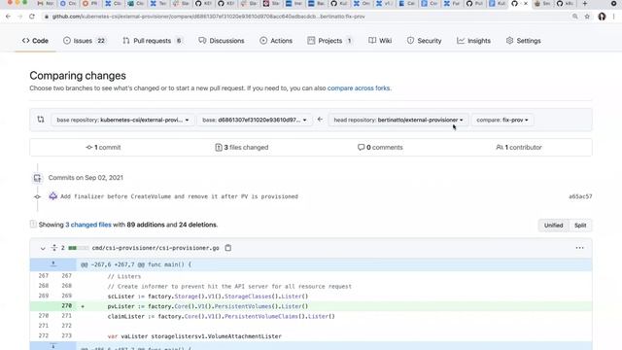The height and width of the screenshot is (350, 622).
Task: Copy the csi-provisioner.go file path
Action: pos(228,248)
